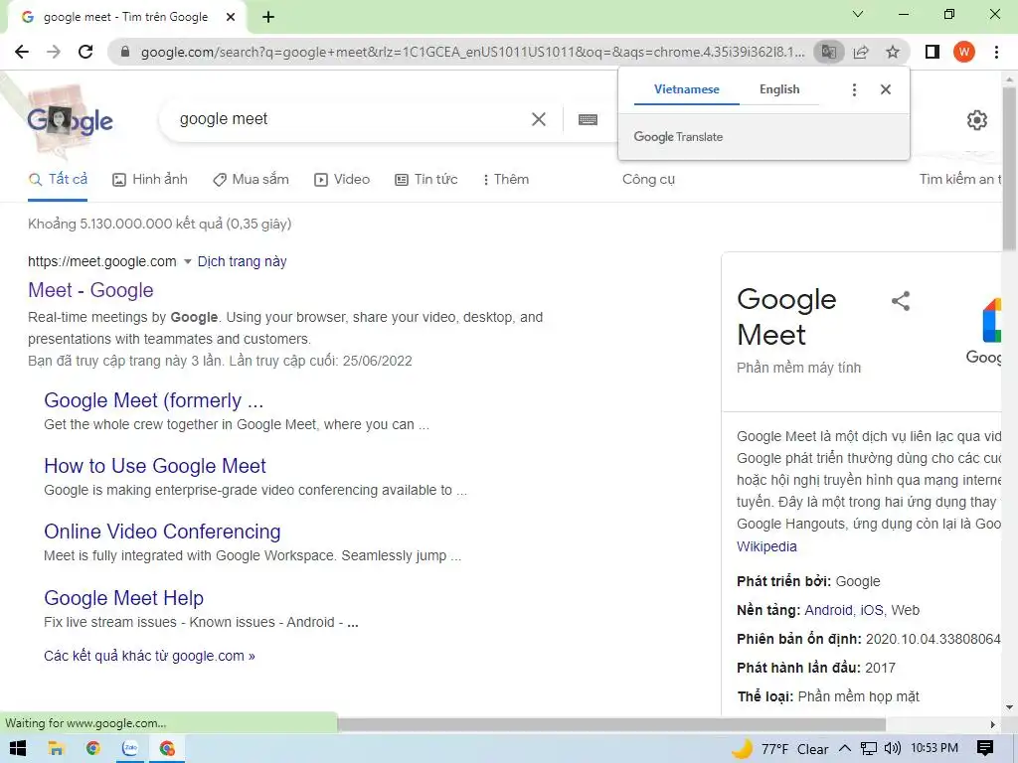Open File Explorer from the taskbar
The image size is (1018, 763).
[x=56, y=748]
